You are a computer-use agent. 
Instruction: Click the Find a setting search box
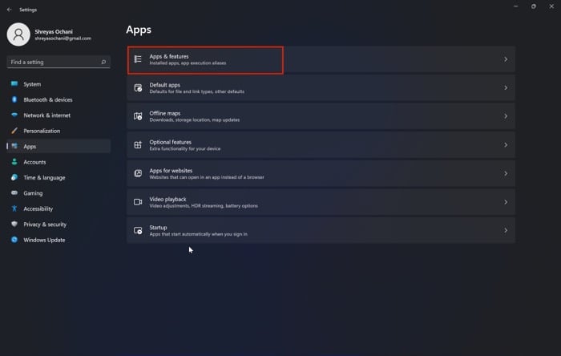coord(59,62)
